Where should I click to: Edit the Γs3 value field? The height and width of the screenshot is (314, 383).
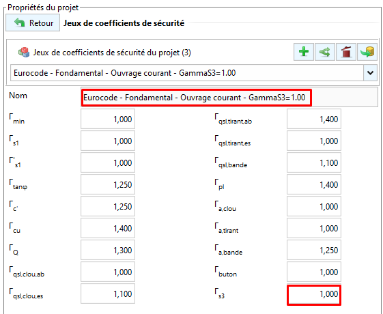(x=314, y=295)
